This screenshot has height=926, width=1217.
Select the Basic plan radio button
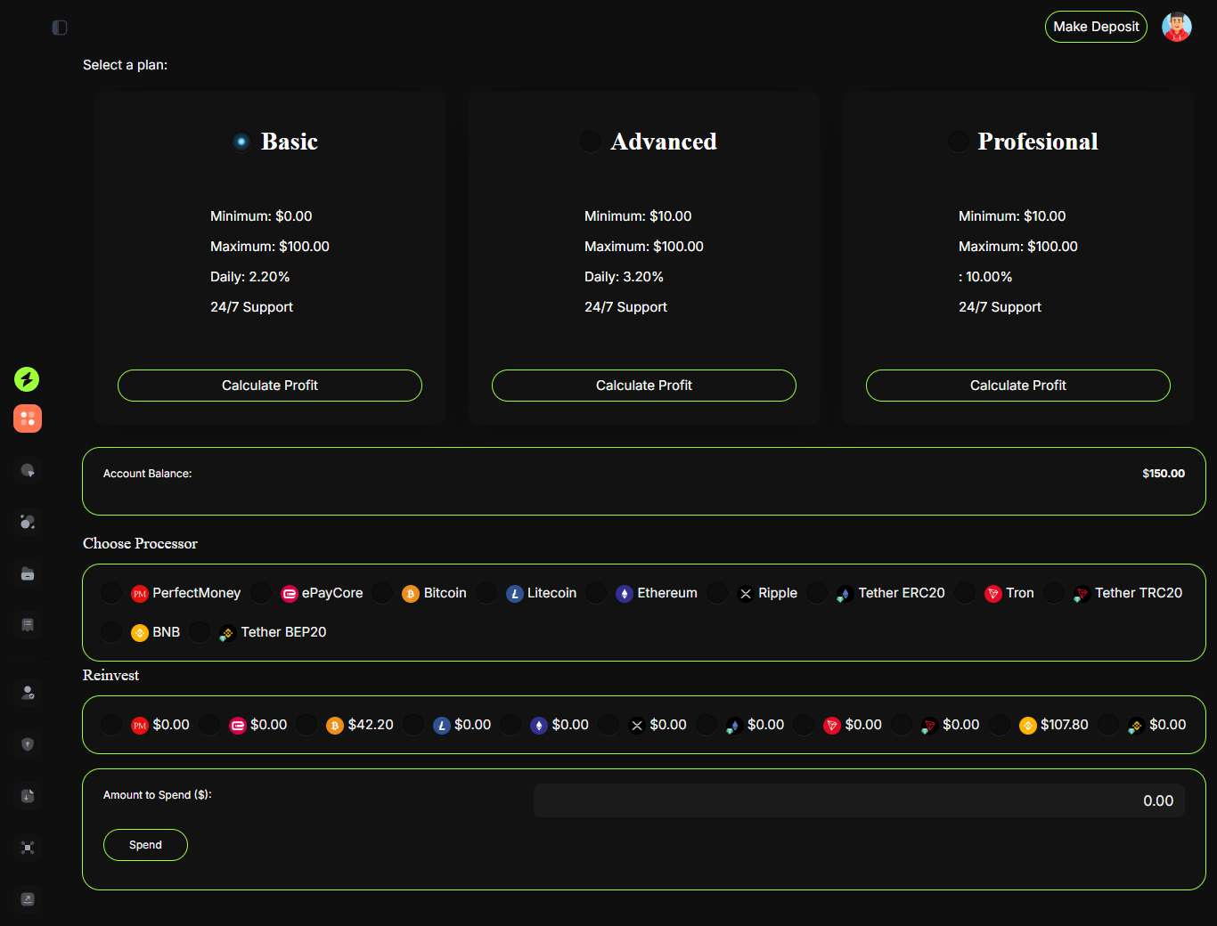241,142
